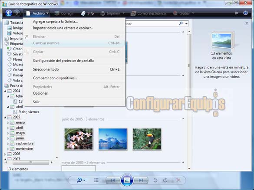Rotate clockwise icon

[x=165, y=180]
